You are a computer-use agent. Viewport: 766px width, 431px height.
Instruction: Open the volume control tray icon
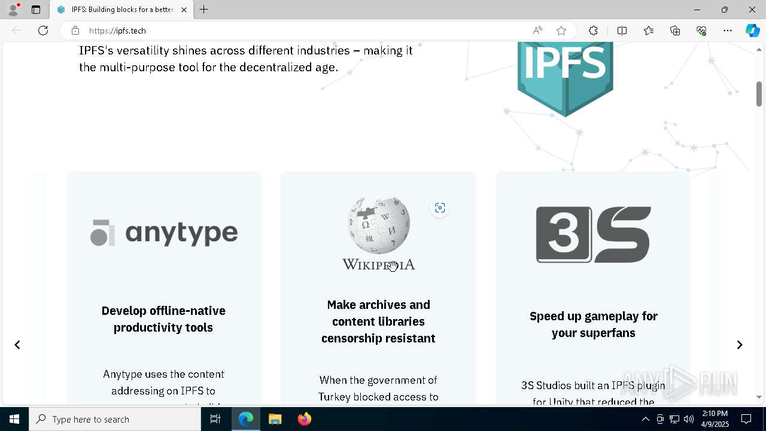[689, 419]
